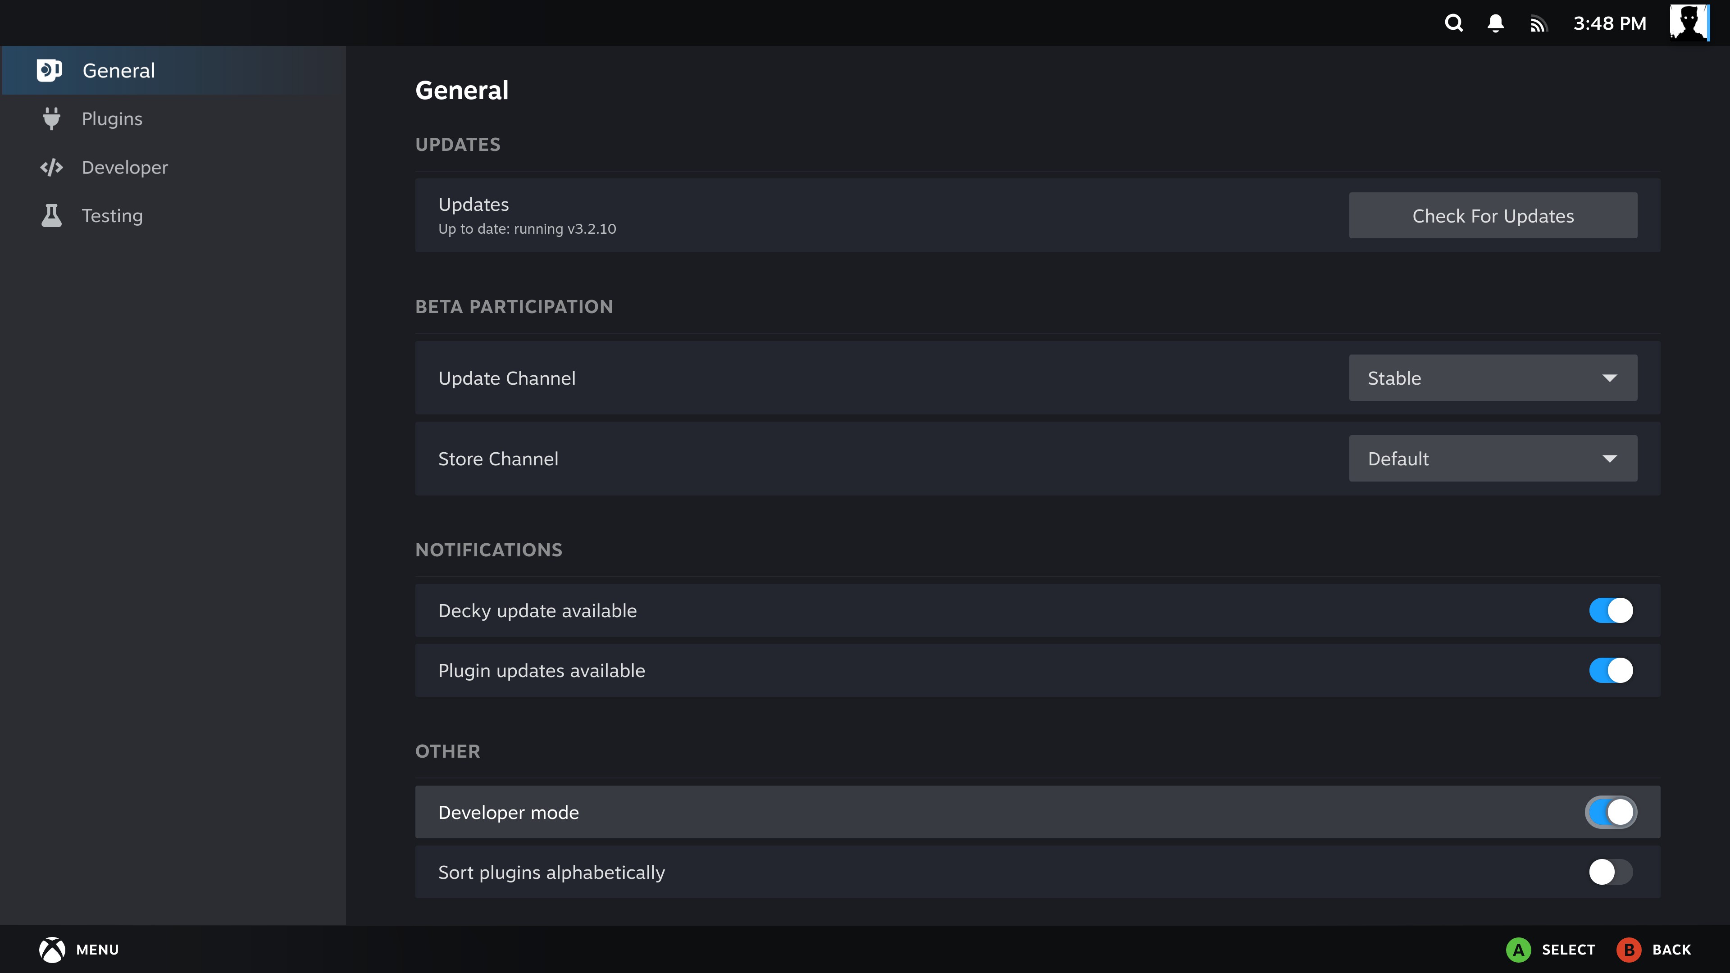Click the Plugins plug icon
The image size is (1730, 973).
click(x=51, y=118)
